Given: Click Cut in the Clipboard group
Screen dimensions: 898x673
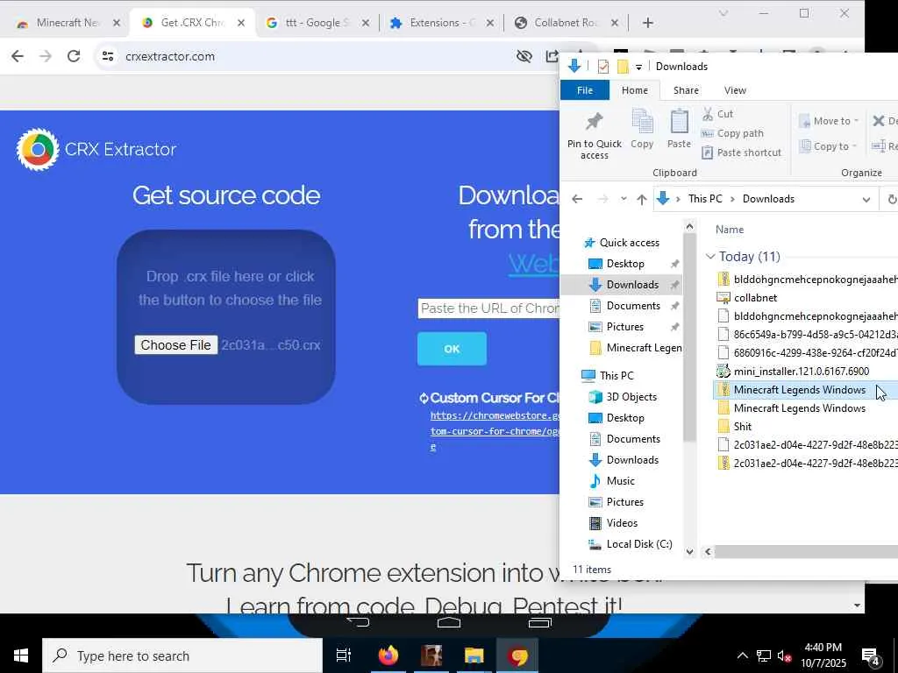Looking at the screenshot, I should [x=717, y=114].
